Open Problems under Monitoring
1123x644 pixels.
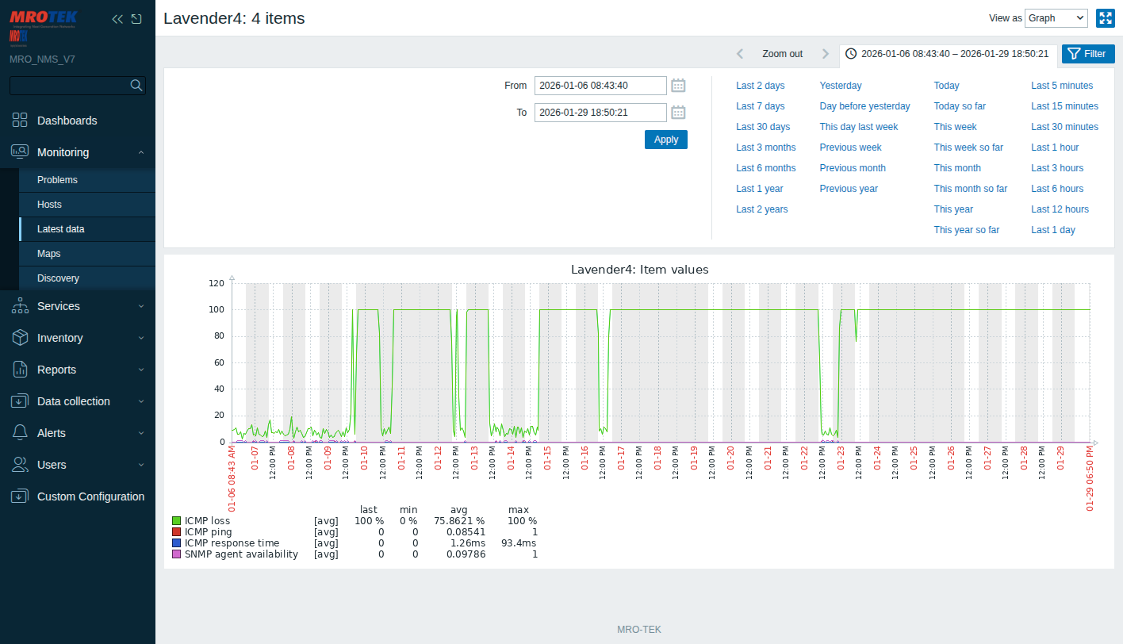coord(87,180)
